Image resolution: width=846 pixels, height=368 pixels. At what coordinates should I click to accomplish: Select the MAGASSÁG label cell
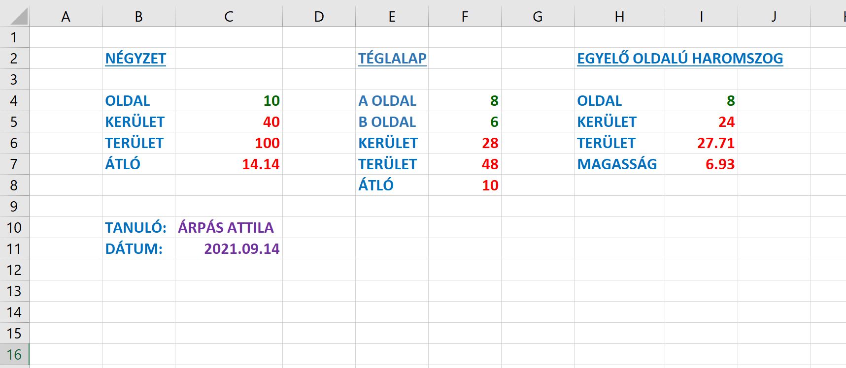coord(617,164)
